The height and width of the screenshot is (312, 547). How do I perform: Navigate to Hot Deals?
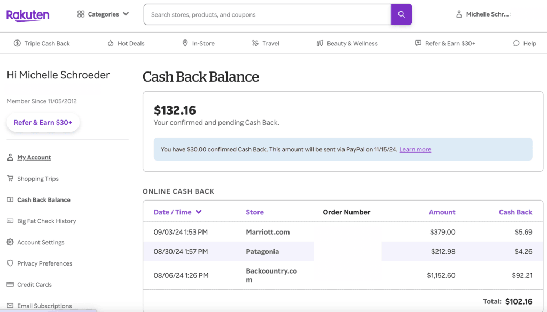pos(126,43)
